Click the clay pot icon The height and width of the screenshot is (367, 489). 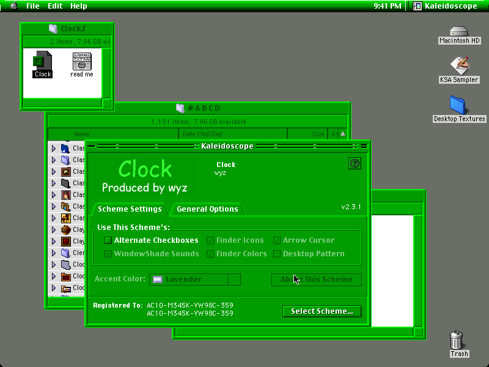(x=65, y=230)
